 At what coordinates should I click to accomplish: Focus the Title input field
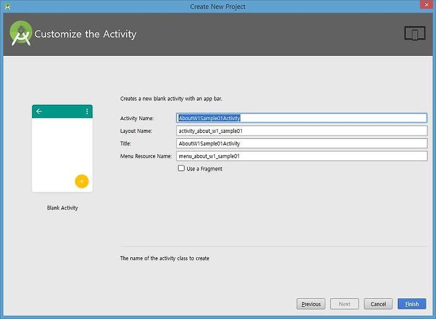tap(302, 143)
